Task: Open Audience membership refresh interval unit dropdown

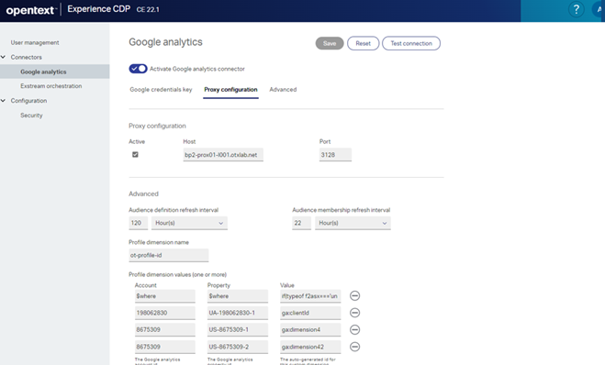Action: pos(353,223)
